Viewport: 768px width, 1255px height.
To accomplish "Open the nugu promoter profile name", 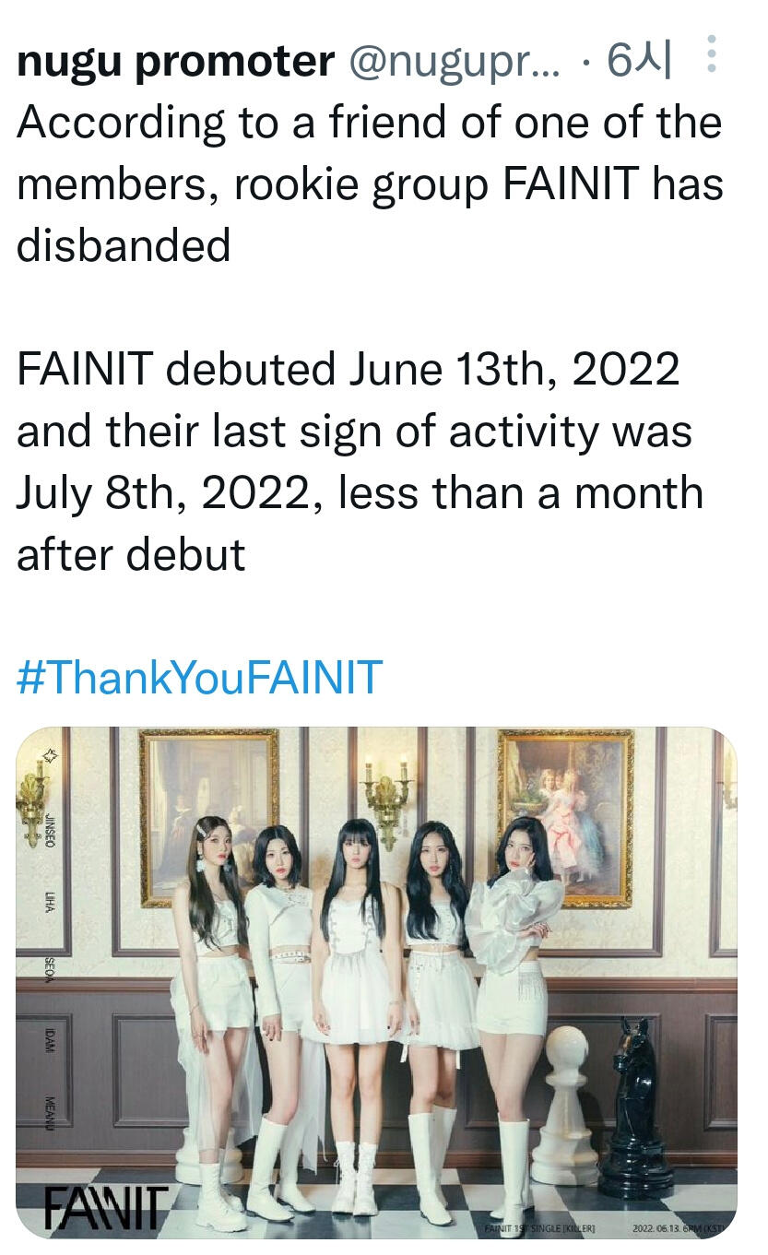I will tap(175, 62).
